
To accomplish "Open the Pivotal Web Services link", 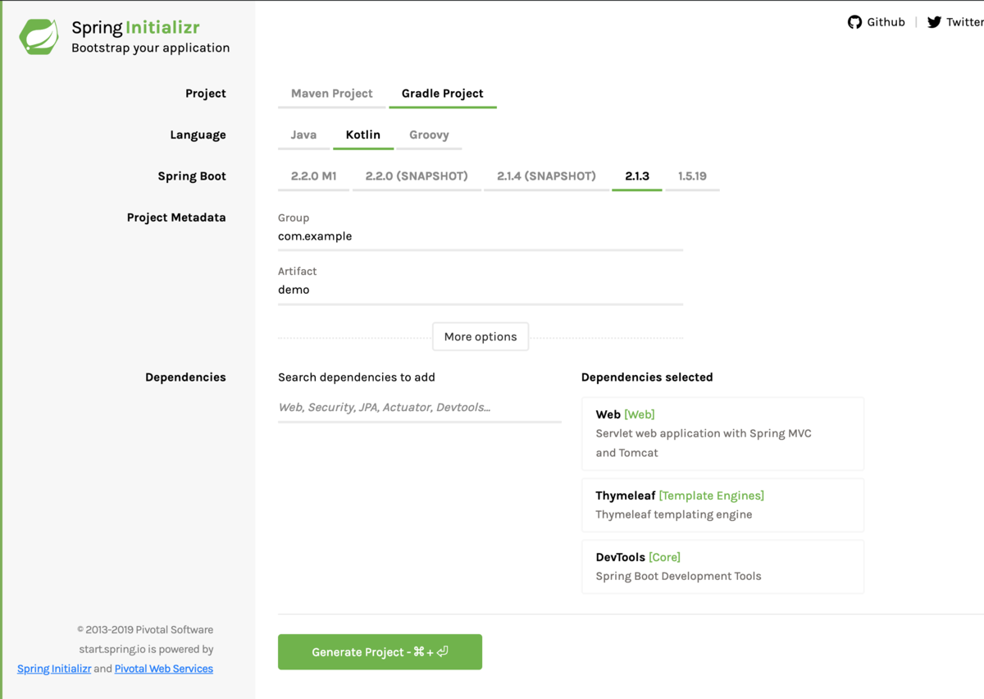I will tap(164, 669).
